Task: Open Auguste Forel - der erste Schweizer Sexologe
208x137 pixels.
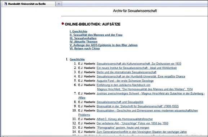Action: (125, 81)
